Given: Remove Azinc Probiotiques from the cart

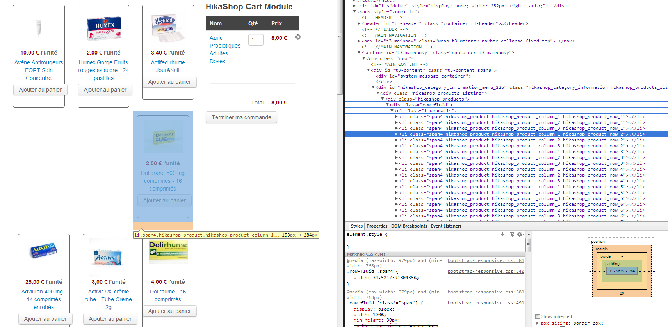Looking at the screenshot, I should [298, 37].
